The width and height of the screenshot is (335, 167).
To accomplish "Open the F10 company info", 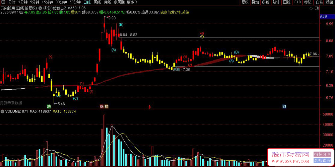I will tap(297, 2).
